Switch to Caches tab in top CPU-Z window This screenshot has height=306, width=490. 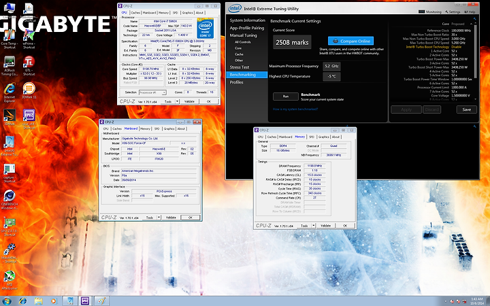pos(135,13)
